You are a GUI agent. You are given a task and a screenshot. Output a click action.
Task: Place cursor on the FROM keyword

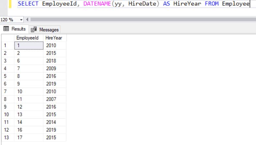(212, 4)
